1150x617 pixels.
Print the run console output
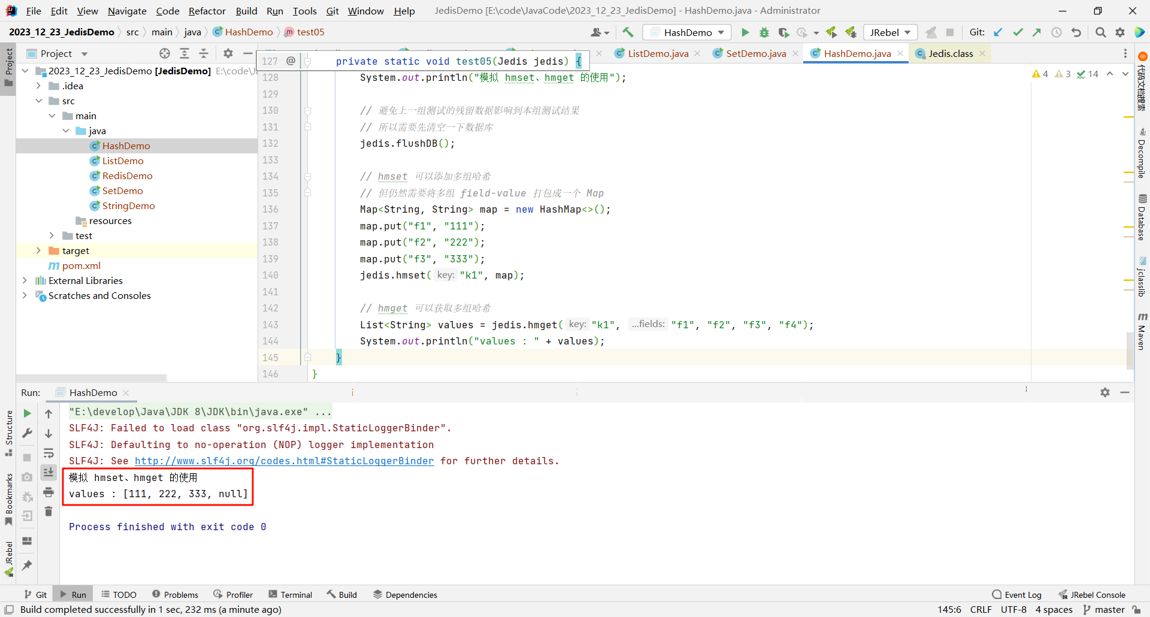point(49,492)
